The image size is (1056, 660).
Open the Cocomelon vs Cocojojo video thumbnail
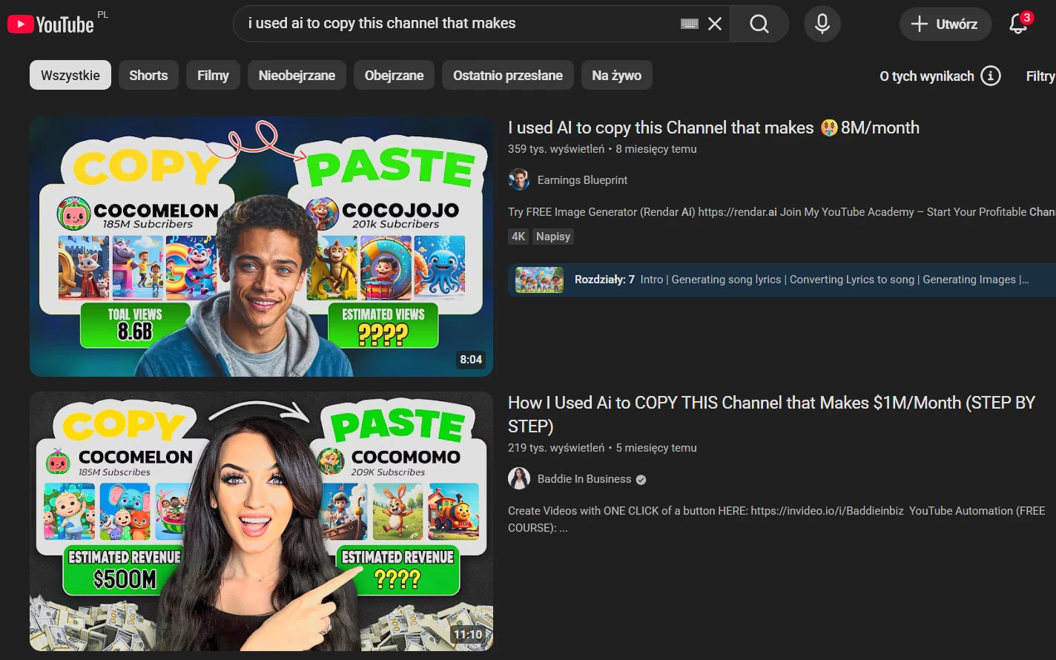(261, 245)
